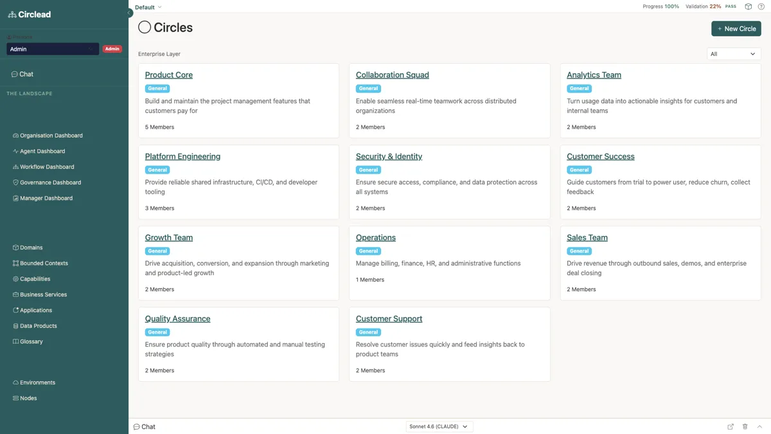The image size is (771, 434).
Task: Open the Chat label in bottom bar
Action: point(145,427)
